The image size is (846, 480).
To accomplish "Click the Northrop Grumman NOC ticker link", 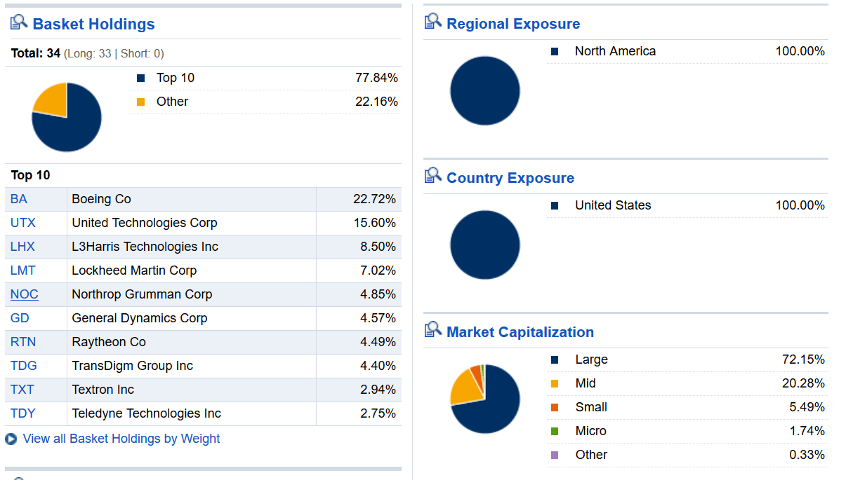I will 24,294.
